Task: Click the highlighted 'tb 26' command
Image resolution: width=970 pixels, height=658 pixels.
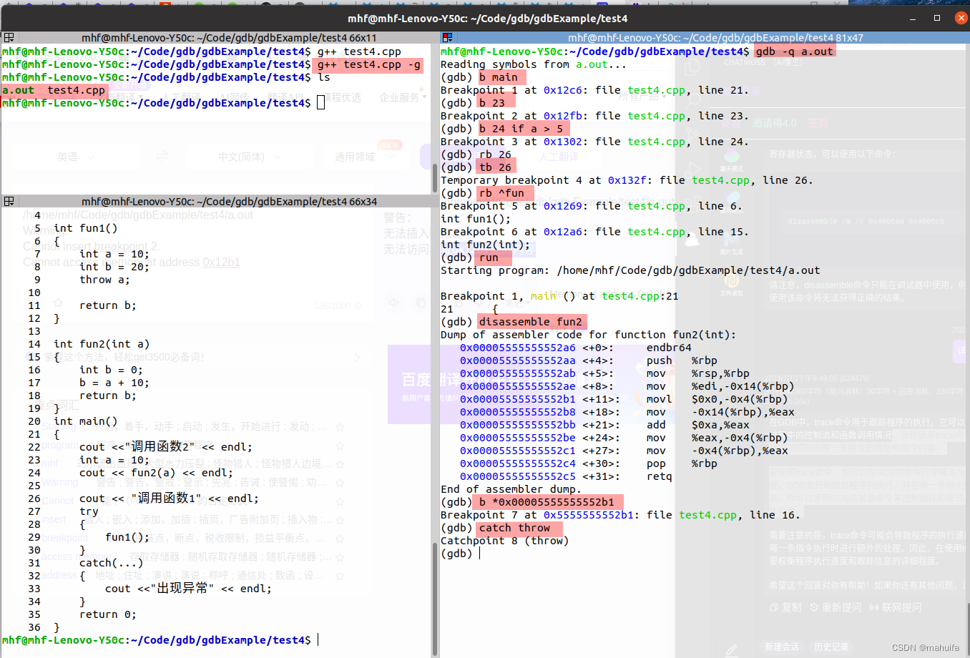Action: tap(495, 167)
